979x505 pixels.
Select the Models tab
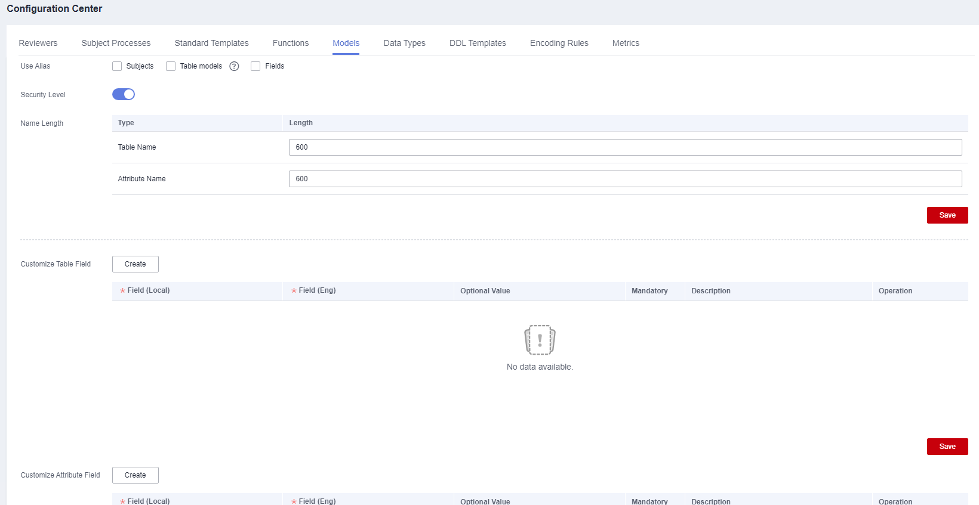click(x=346, y=43)
